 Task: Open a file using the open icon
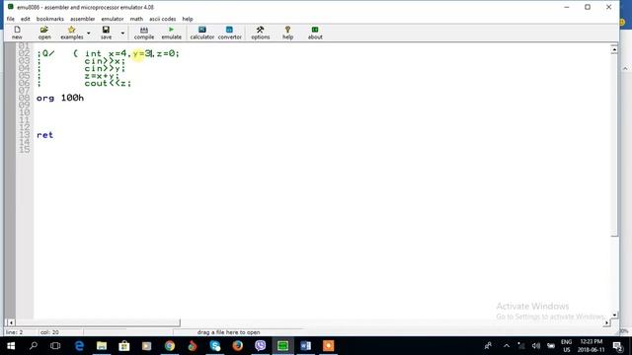(44, 33)
